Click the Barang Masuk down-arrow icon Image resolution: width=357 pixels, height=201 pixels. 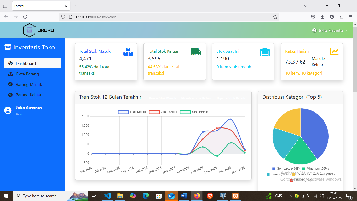10,84
